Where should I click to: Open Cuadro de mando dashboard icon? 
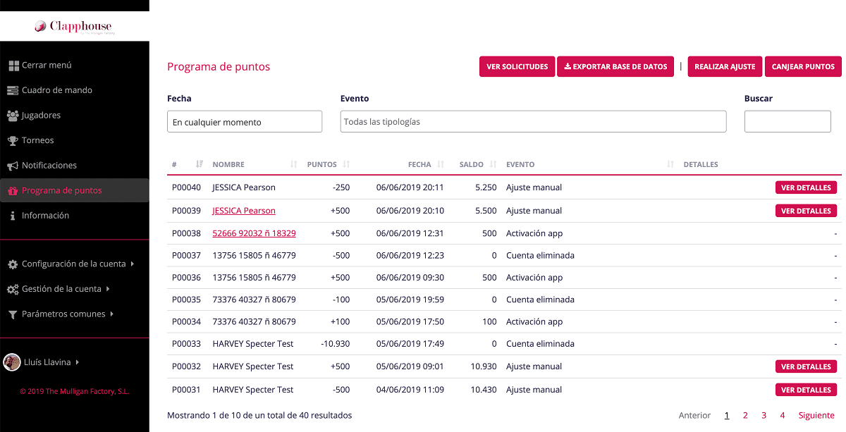coord(13,90)
